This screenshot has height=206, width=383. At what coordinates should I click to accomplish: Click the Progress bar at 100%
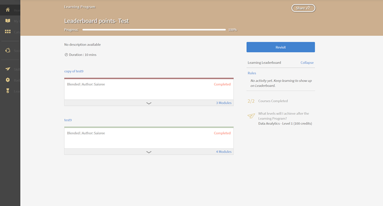[154, 30]
